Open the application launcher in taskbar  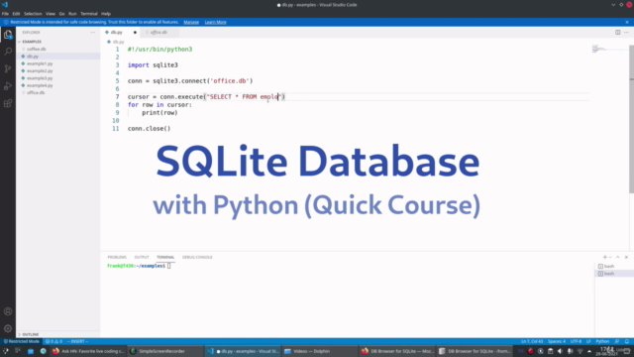[6, 351]
